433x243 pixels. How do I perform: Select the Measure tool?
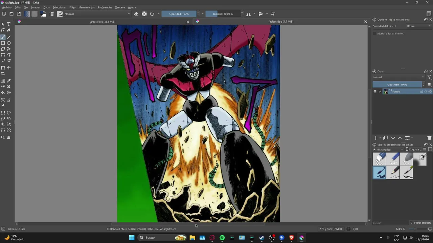tap(9, 100)
